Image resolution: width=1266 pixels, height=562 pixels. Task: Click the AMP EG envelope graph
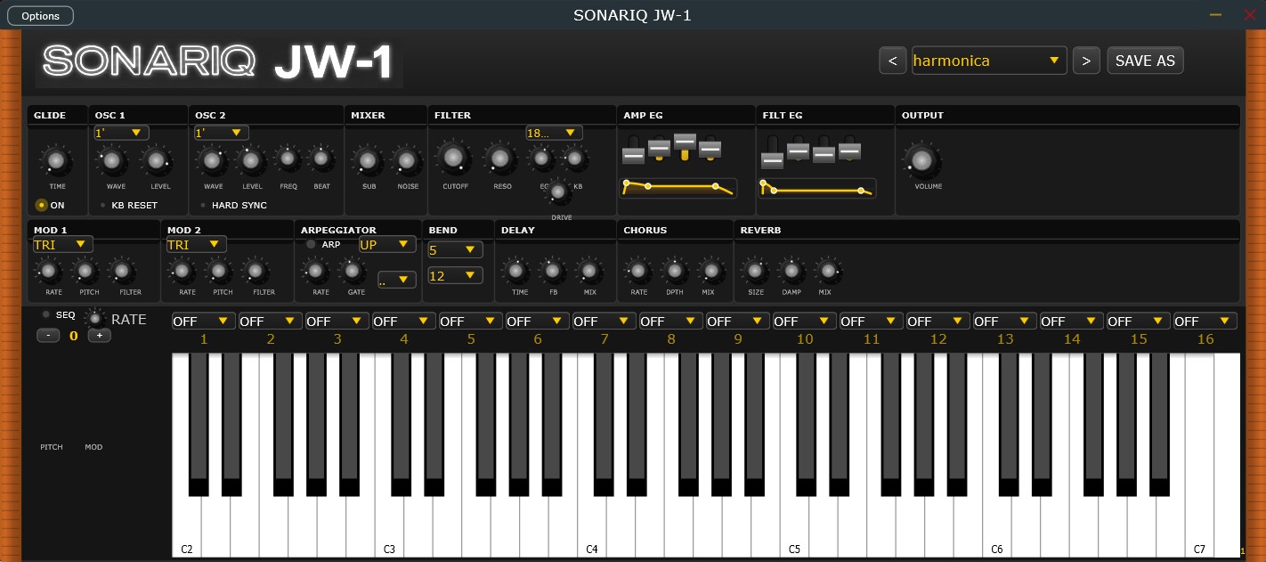(678, 187)
